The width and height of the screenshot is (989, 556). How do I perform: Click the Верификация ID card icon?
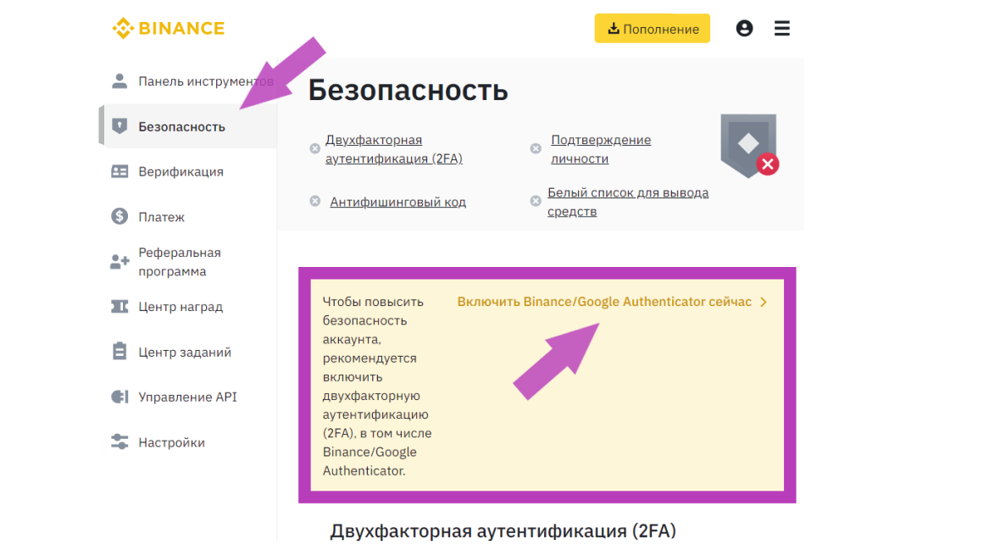click(119, 172)
